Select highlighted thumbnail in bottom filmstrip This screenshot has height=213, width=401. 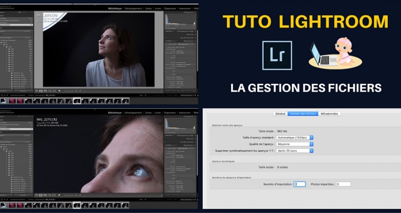point(77,205)
